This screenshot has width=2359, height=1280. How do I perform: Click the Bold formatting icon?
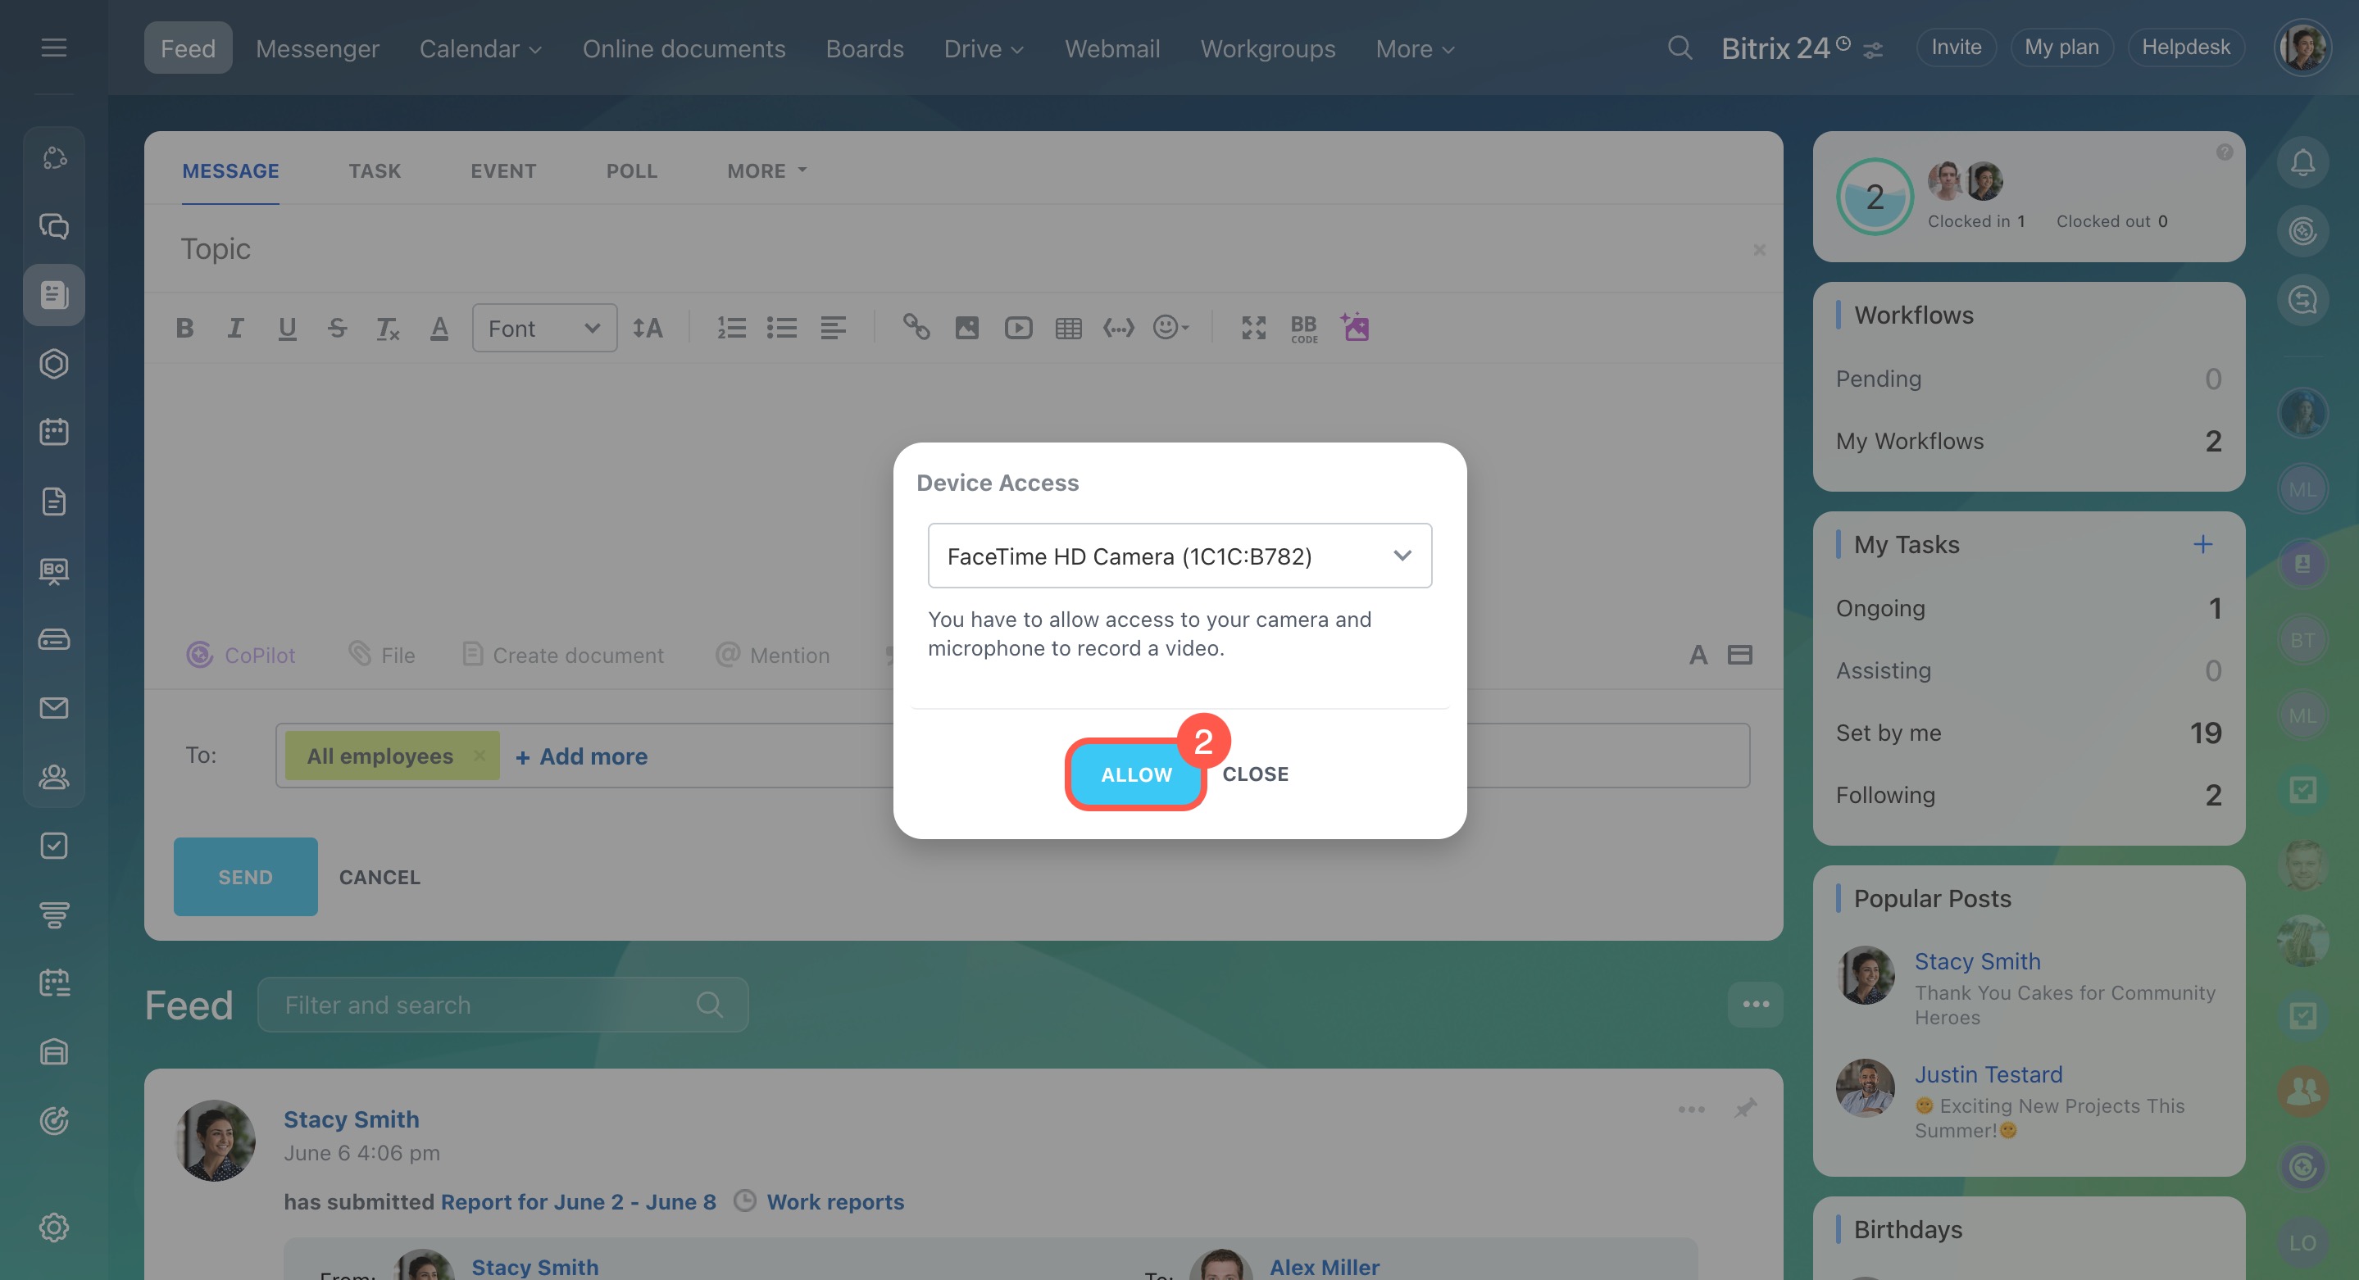pos(185,328)
